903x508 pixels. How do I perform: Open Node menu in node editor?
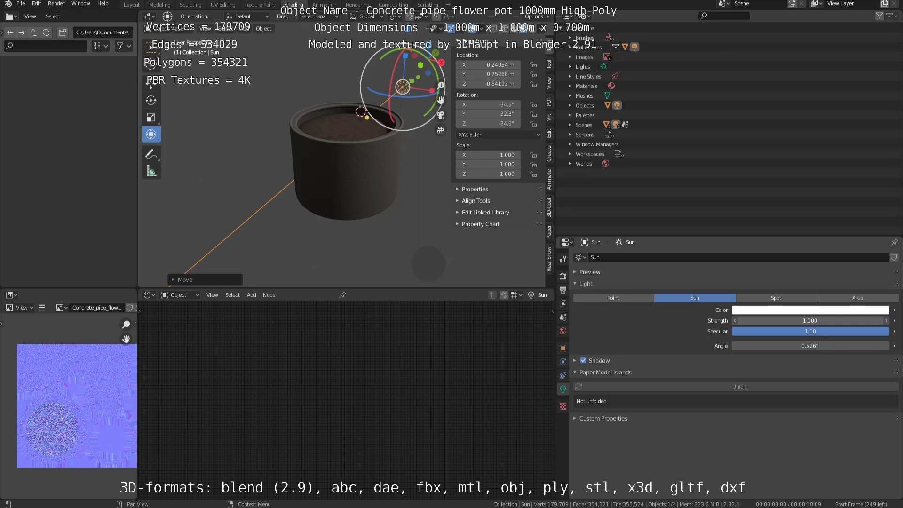tap(269, 295)
